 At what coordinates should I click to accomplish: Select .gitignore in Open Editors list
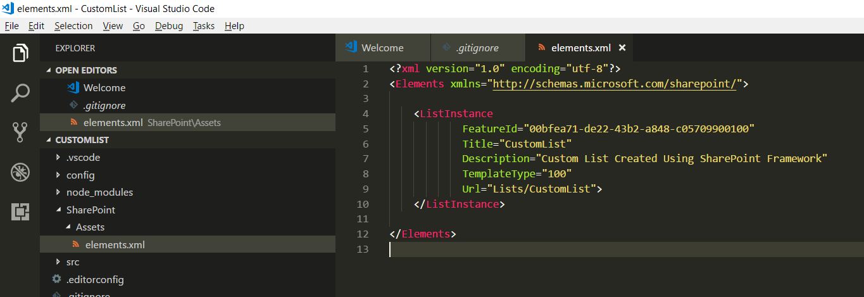tap(187, 105)
